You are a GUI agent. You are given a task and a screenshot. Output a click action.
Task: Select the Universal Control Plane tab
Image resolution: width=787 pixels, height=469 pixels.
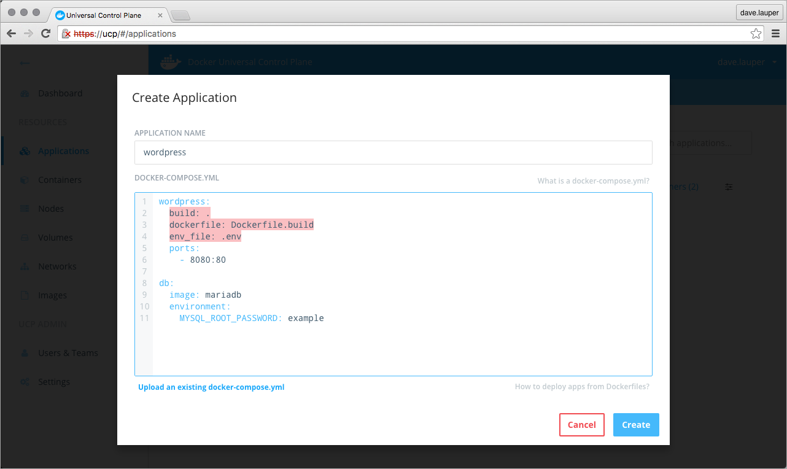104,15
